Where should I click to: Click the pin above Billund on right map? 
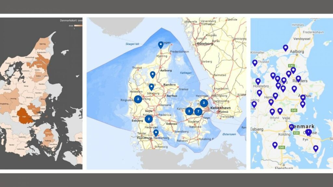click(272, 112)
